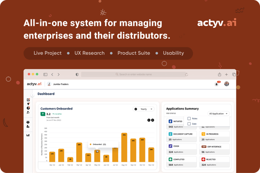Open the user profile avatar
The width and height of the screenshot is (260, 173).
point(226,84)
